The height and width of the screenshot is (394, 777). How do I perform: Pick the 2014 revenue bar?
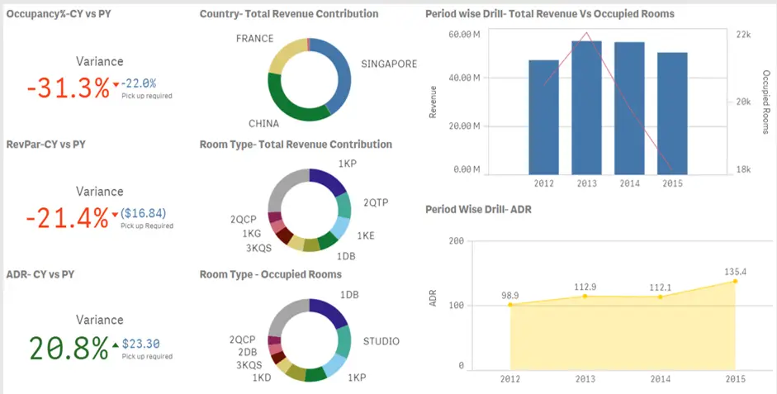[x=629, y=108]
